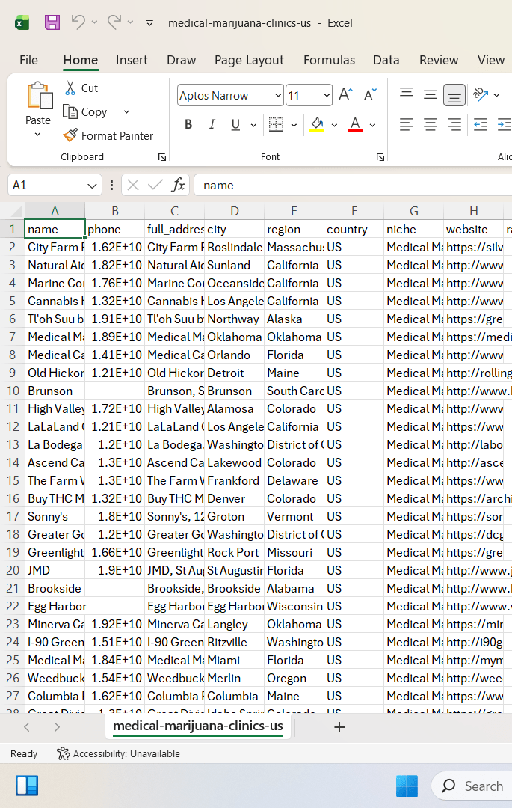
Task: Click the Increase Indent icon
Action: click(504, 125)
